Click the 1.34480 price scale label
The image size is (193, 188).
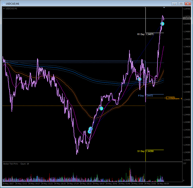[187, 92]
